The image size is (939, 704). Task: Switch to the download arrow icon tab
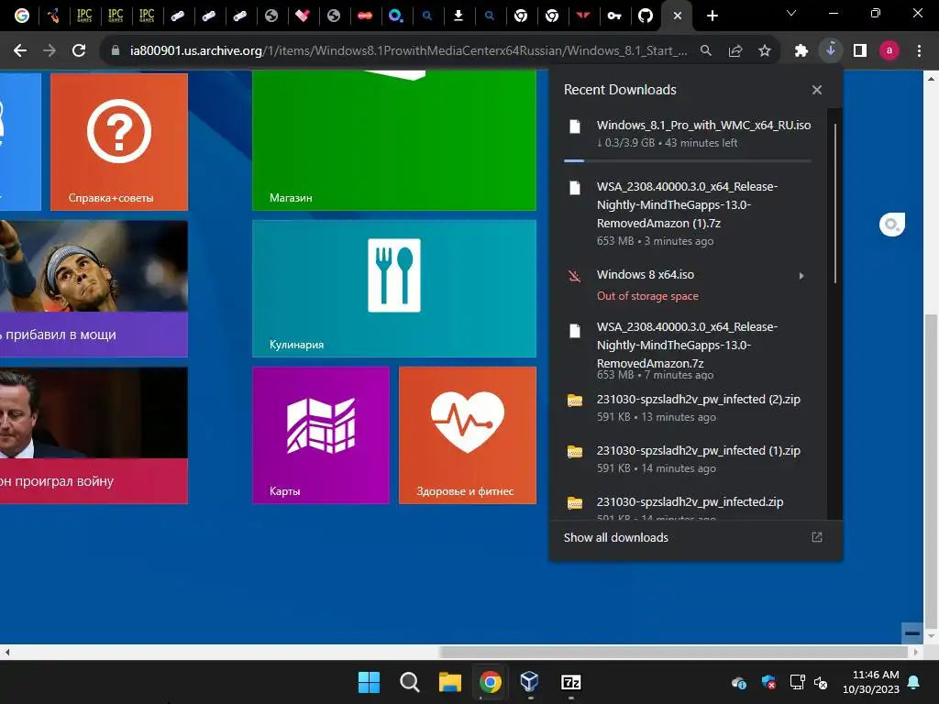458,16
